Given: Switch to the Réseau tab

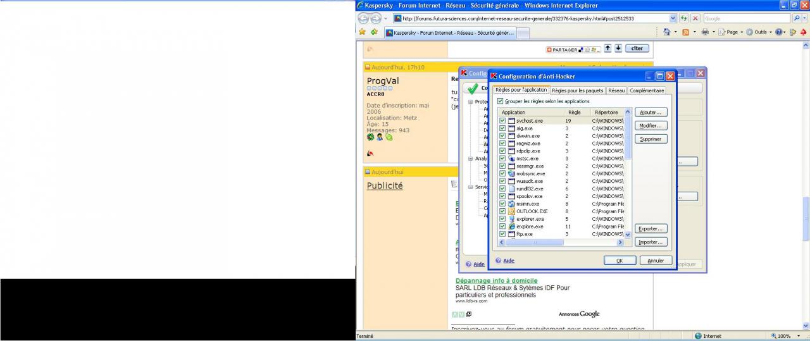Looking at the screenshot, I should 616,90.
